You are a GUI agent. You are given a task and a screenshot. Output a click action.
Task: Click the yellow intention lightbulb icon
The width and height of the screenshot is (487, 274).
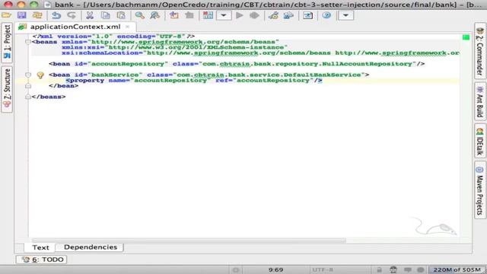40,75
